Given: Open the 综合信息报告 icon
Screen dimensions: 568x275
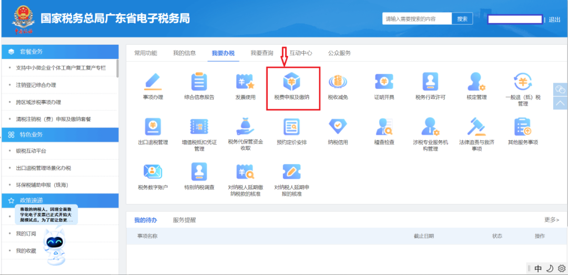Looking at the screenshot, I should pos(199,82).
